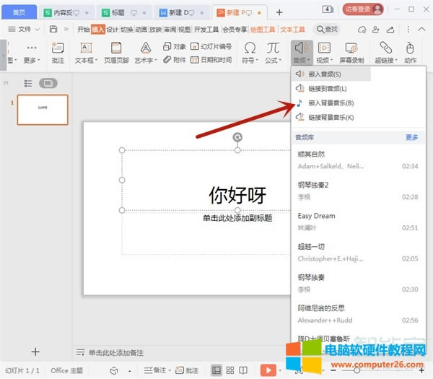The width and height of the screenshot is (433, 379).
Task: Click the 批注 (comment) ribbon icon
Action: click(x=58, y=52)
